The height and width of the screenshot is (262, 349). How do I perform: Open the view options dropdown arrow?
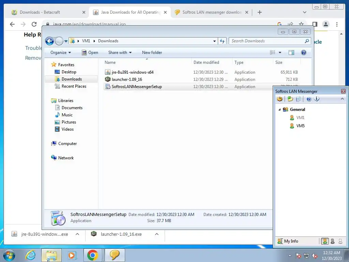click(x=280, y=53)
